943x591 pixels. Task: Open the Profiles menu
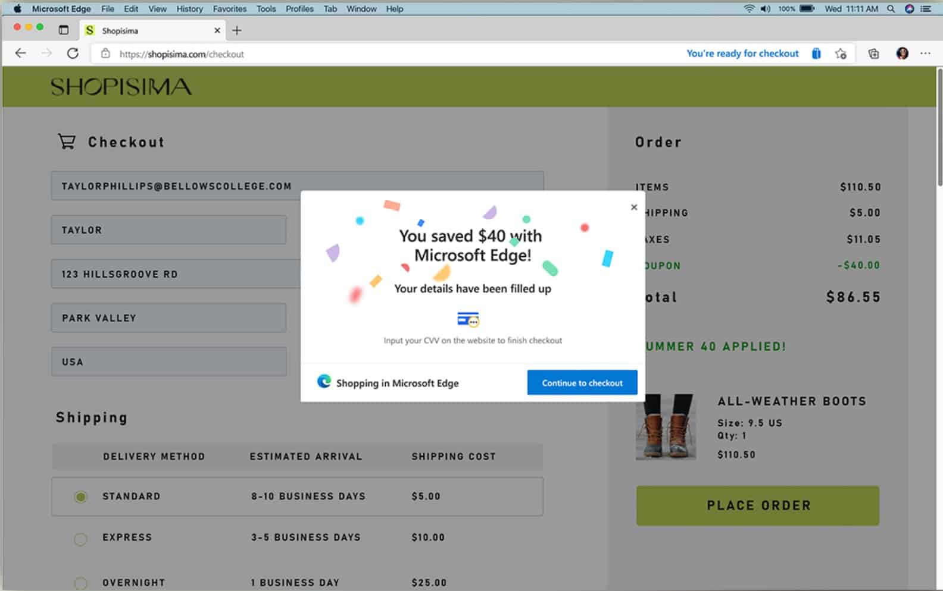tap(299, 9)
